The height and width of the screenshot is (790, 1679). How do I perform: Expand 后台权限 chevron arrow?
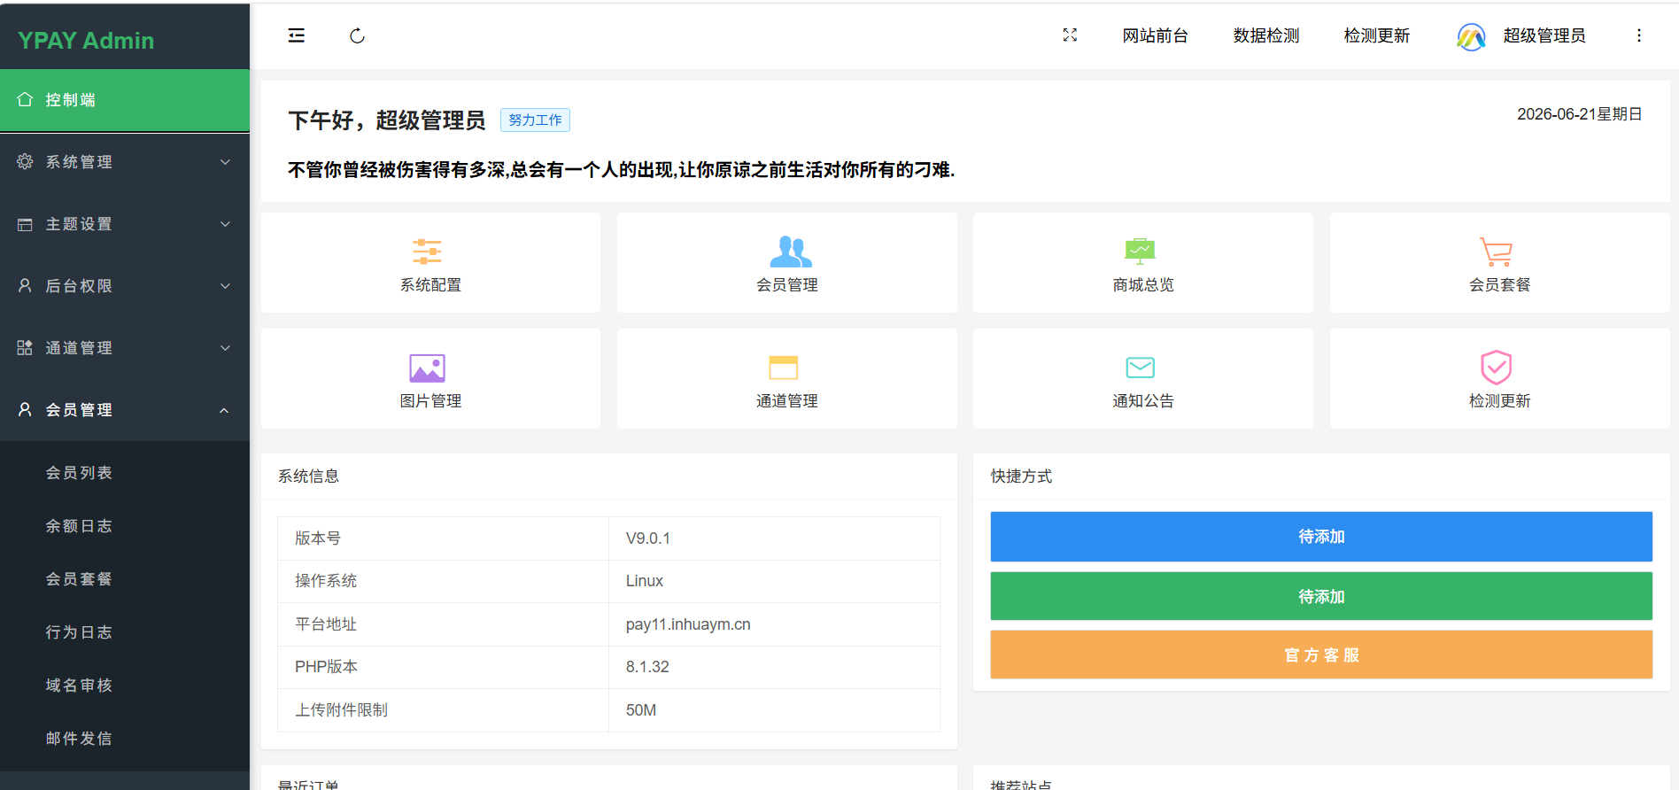(225, 286)
